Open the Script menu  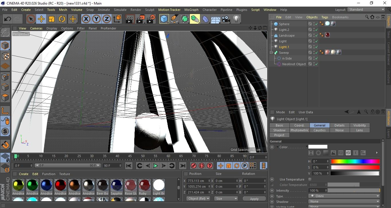click(255, 10)
